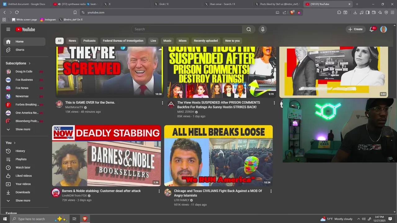Open options for The View Hosts video
This screenshot has height=223, width=397.
point(274,103)
